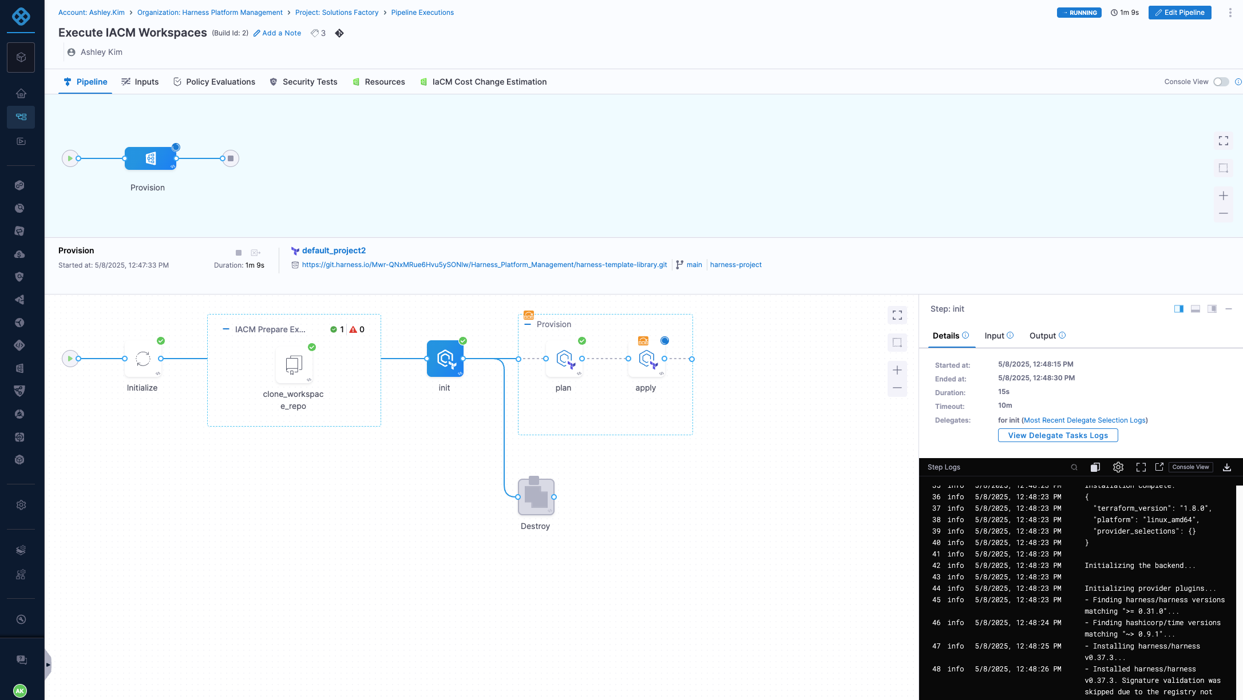Click the Edit Pipeline button
Image resolution: width=1243 pixels, height=700 pixels.
click(x=1179, y=13)
